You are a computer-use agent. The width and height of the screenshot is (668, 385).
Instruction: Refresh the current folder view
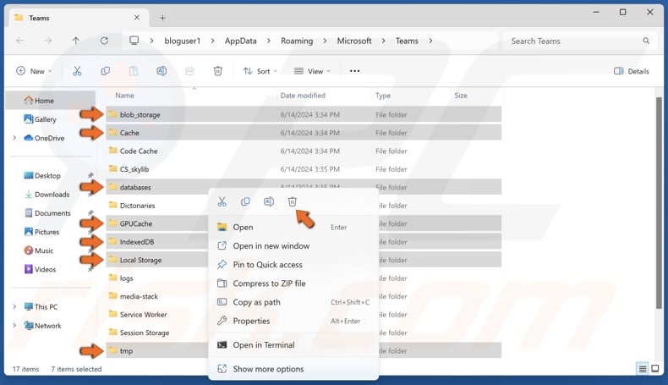[x=104, y=41]
